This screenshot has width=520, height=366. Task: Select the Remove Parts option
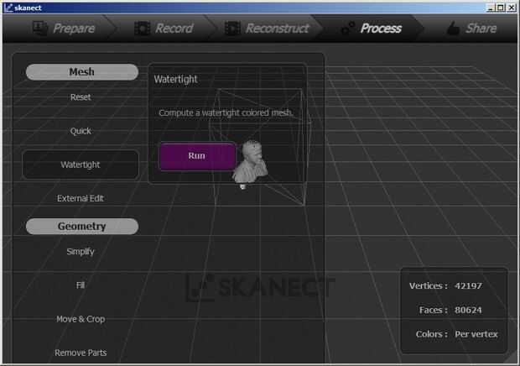81,353
